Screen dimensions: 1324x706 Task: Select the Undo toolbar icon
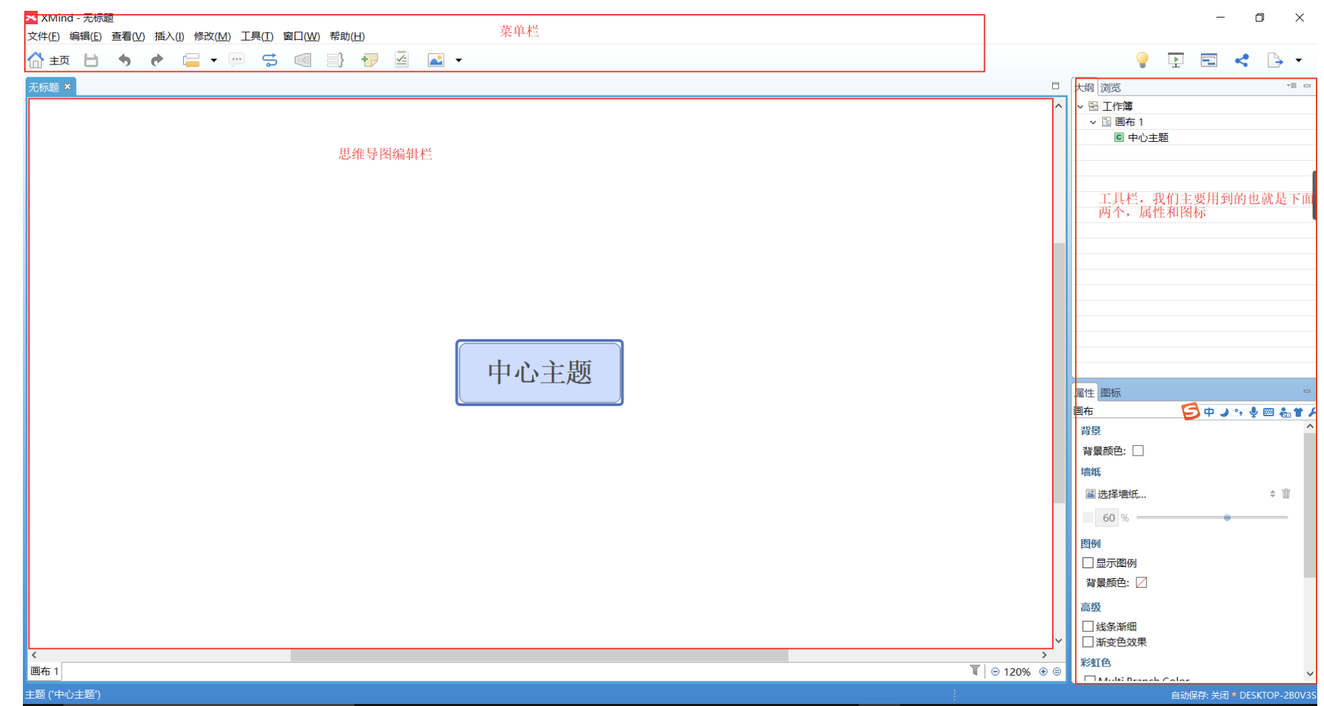(x=124, y=60)
